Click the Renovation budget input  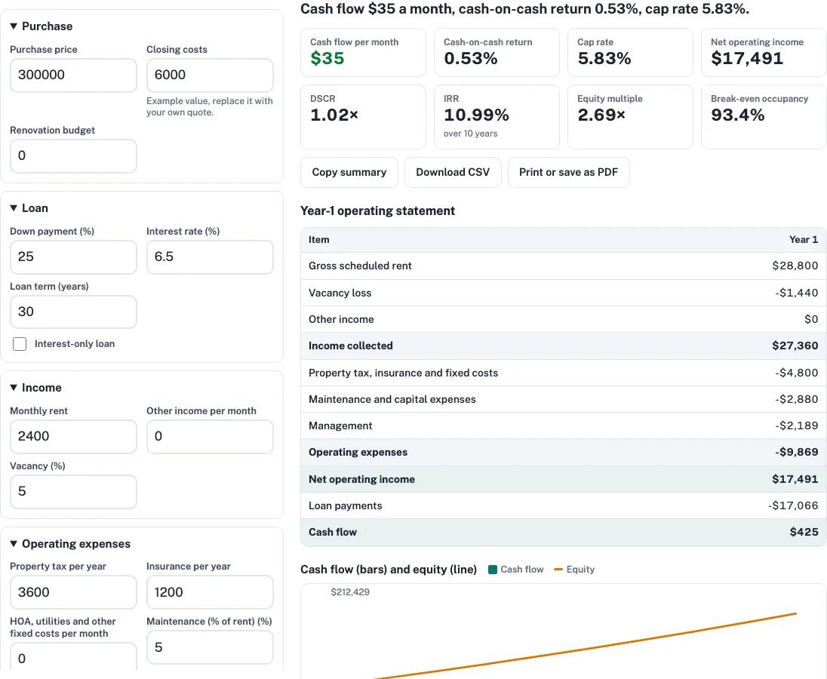coord(73,155)
